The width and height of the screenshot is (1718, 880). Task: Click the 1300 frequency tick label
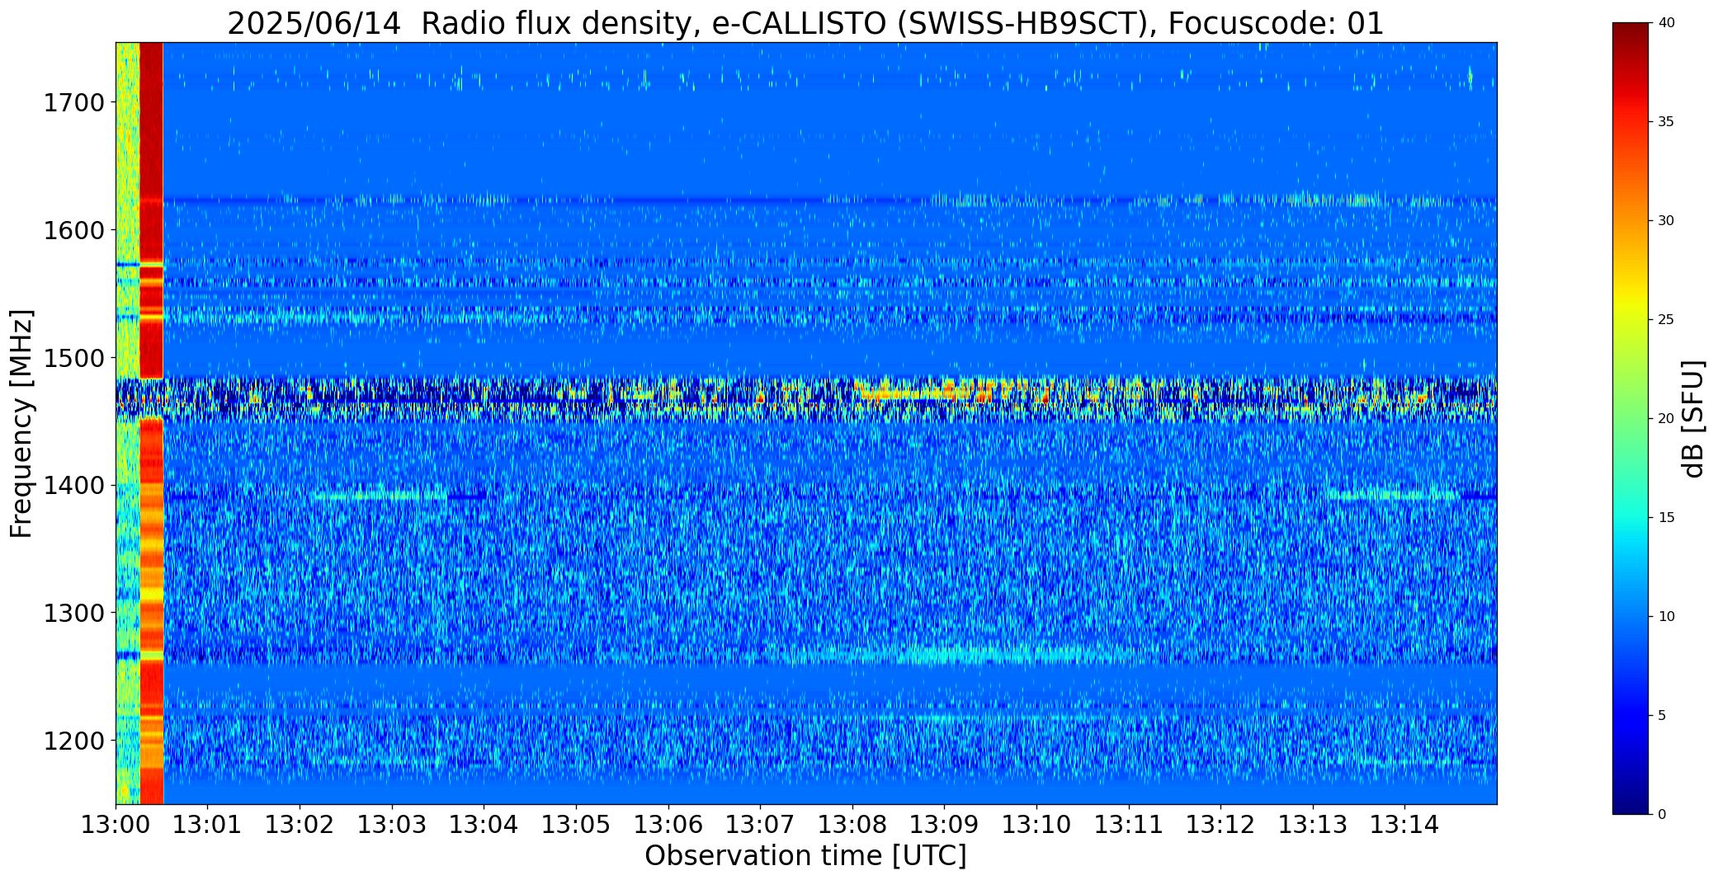tap(74, 614)
